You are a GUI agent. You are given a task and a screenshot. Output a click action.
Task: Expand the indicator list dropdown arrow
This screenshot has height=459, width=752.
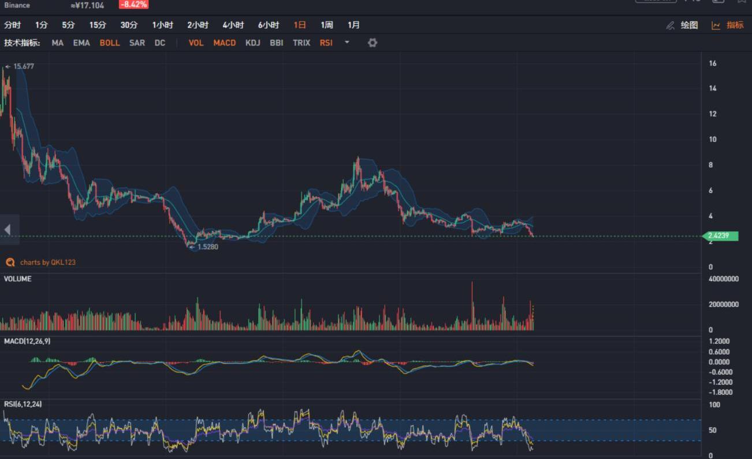tap(347, 42)
